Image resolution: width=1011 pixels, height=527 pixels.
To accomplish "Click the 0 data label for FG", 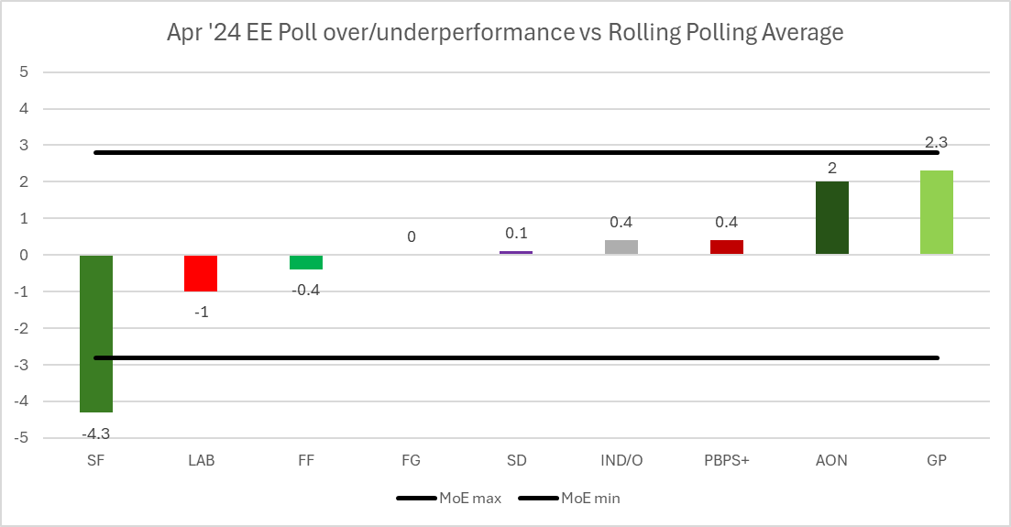I will click(x=412, y=236).
